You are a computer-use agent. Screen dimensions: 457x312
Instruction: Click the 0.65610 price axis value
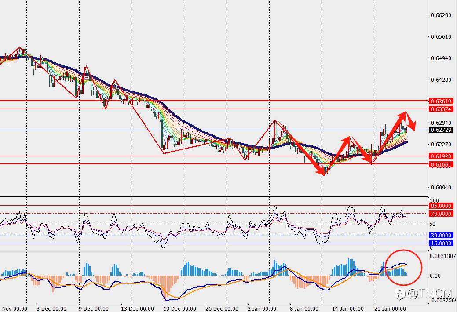point(441,37)
